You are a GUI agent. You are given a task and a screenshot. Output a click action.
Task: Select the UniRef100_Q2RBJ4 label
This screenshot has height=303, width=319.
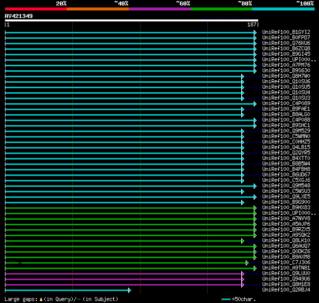pyautogui.click(x=286, y=290)
